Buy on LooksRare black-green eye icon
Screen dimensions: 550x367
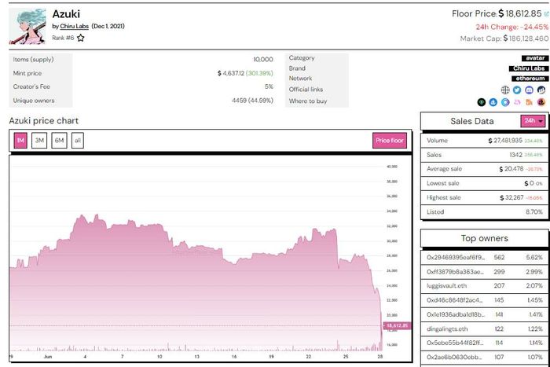[x=481, y=102]
